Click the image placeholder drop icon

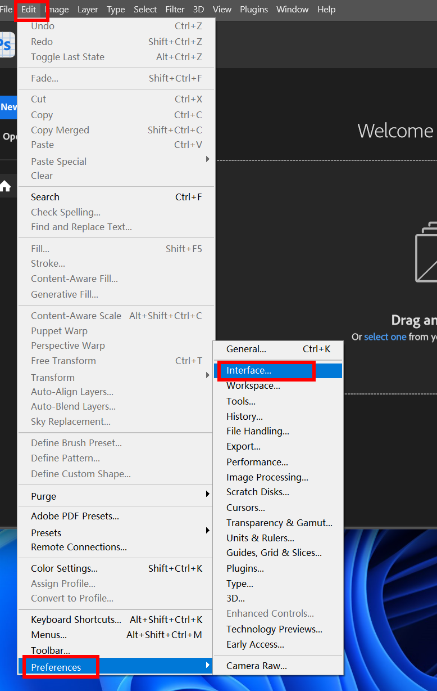click(x=427, y=253)
